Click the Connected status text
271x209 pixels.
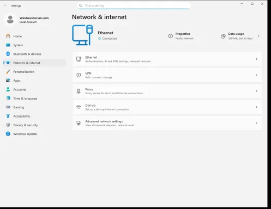point(110,39)
